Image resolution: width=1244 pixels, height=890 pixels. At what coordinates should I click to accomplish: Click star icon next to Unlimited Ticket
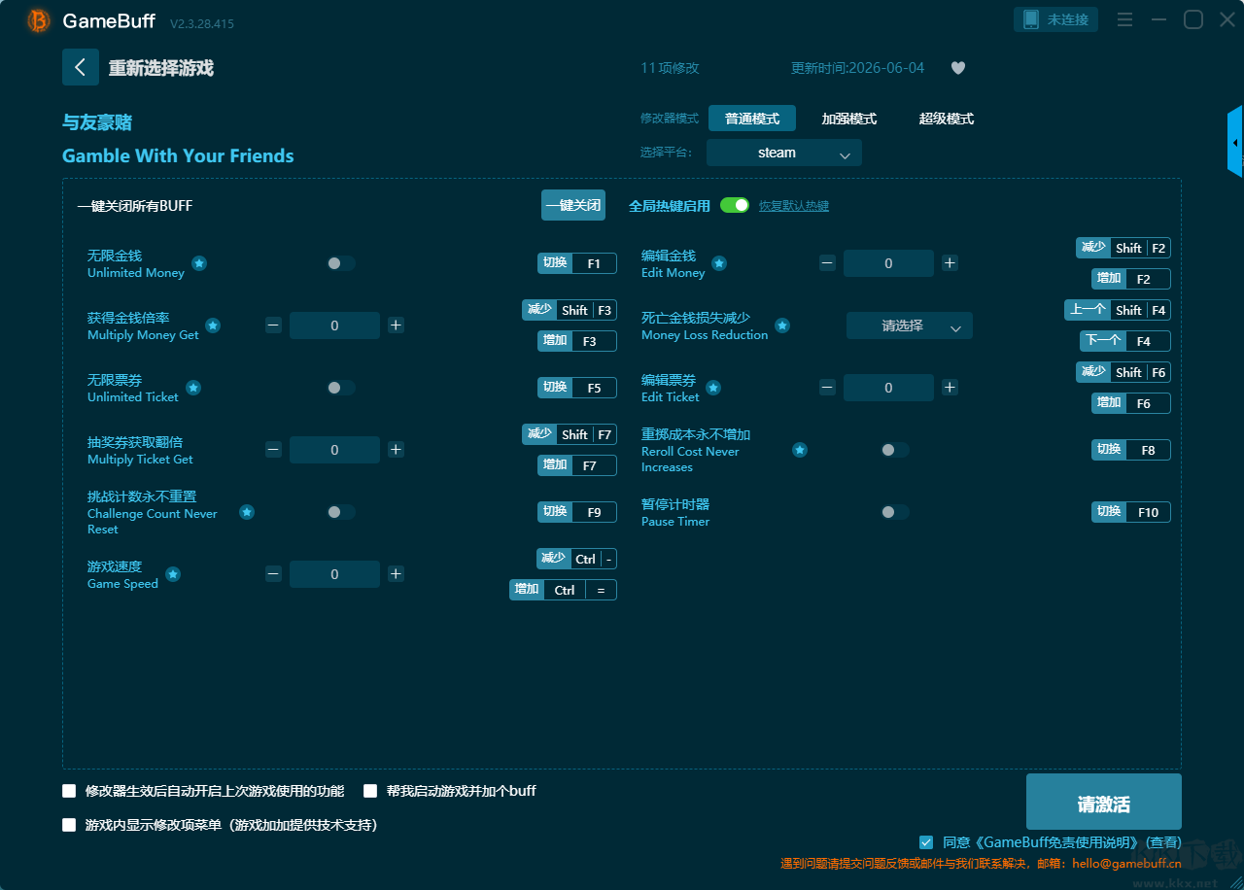tap(193, 388)
